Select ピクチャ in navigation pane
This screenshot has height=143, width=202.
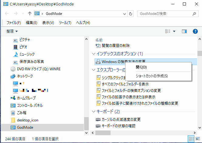[25, 40]
